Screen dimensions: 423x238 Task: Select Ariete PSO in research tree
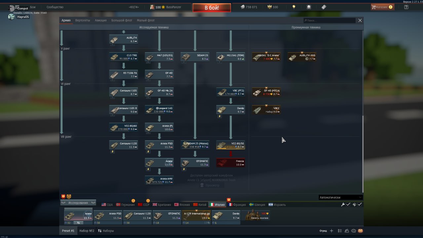pyautogui.click(x=159, y=145)
